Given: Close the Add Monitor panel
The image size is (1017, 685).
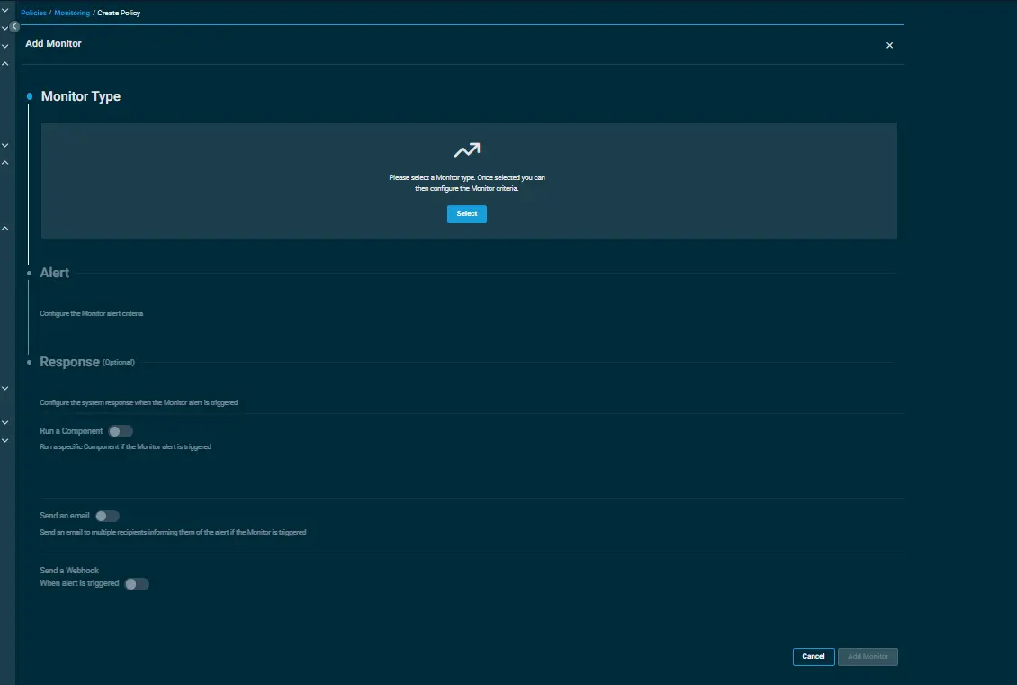Looking at the screenshot, I should point(889,45).
